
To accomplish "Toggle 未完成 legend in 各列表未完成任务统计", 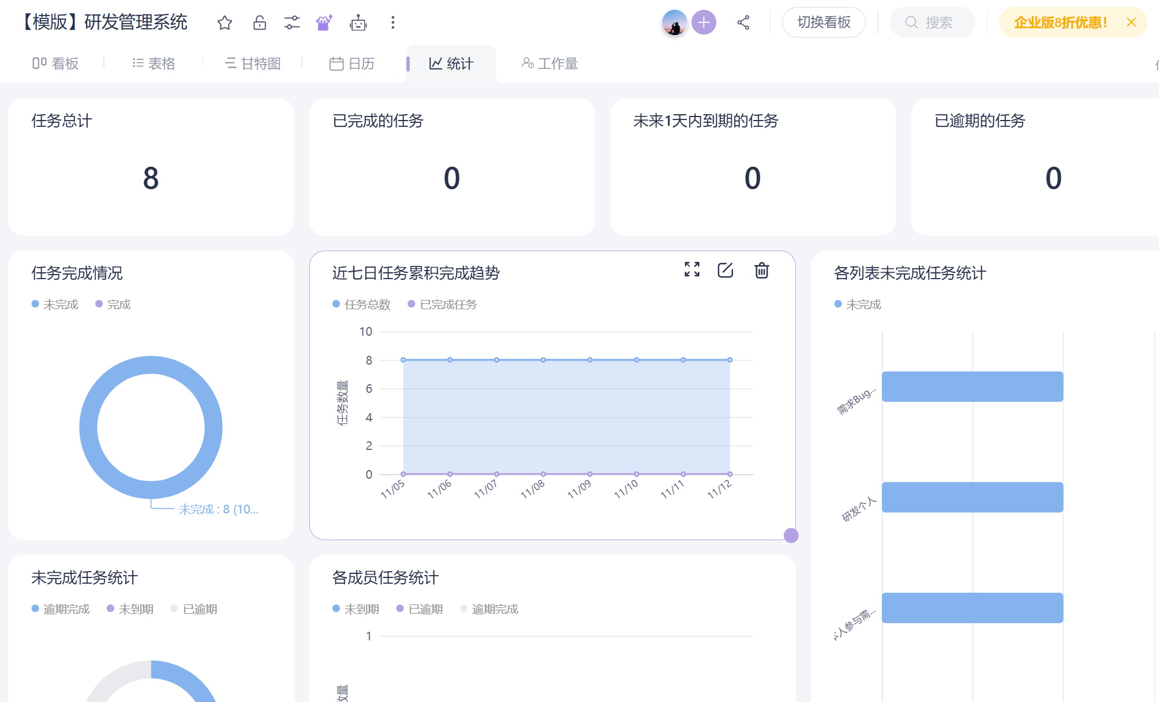I will (858, 304).
